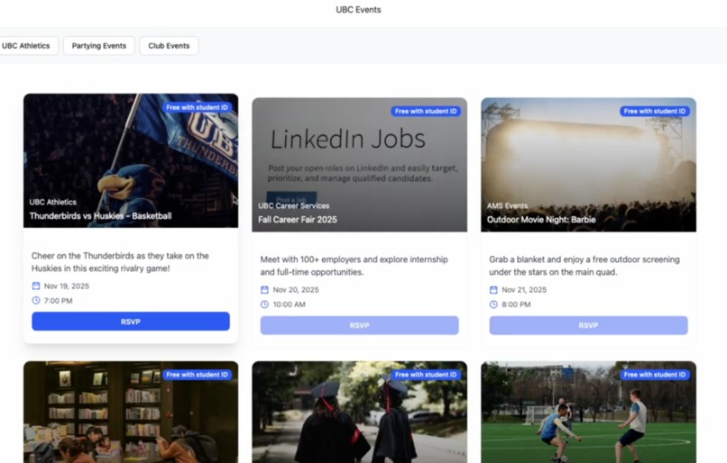This screenshot has height=463, width=727.
Task: Click the UBC Career Services organizer label
Action: coord(293,205)
